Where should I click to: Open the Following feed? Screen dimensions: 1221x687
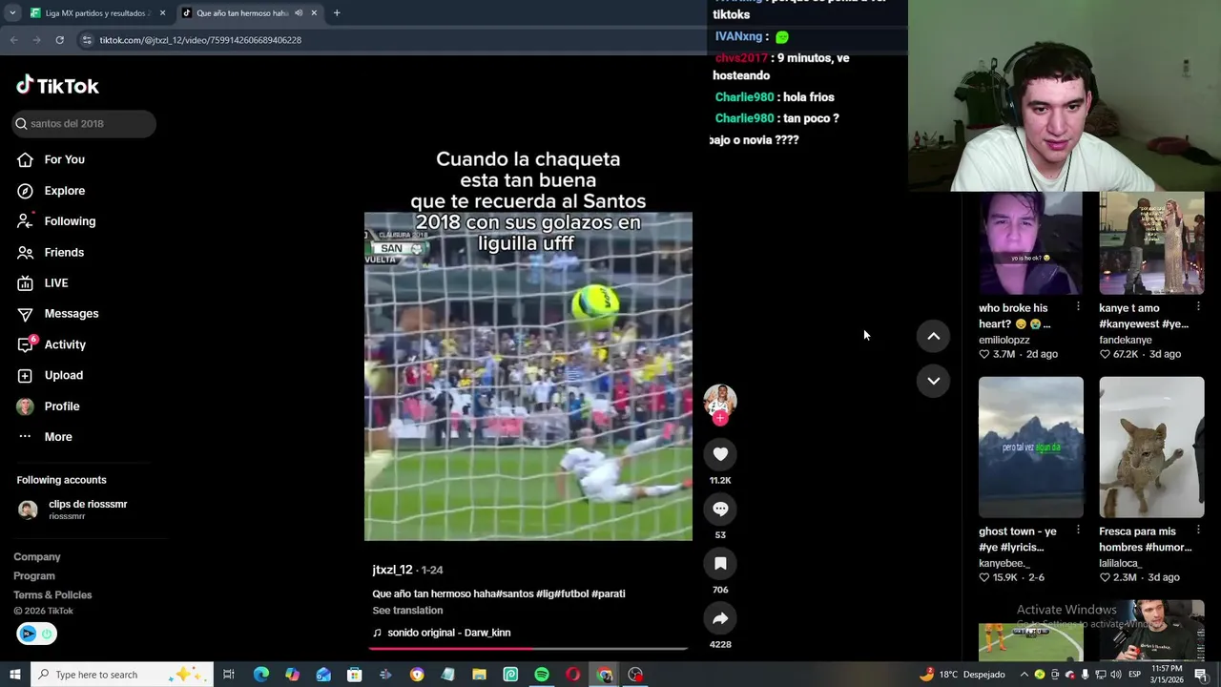point(56,221)
